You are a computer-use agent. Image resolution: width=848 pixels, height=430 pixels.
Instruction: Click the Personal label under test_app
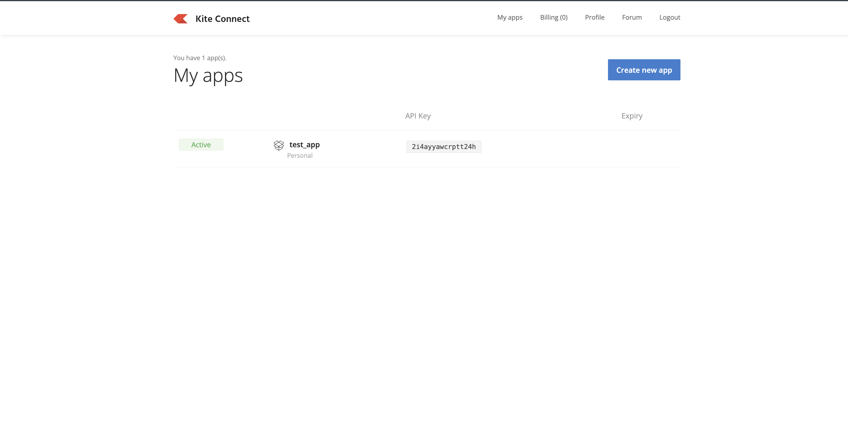pyautogui.click(x=300, y=156)
